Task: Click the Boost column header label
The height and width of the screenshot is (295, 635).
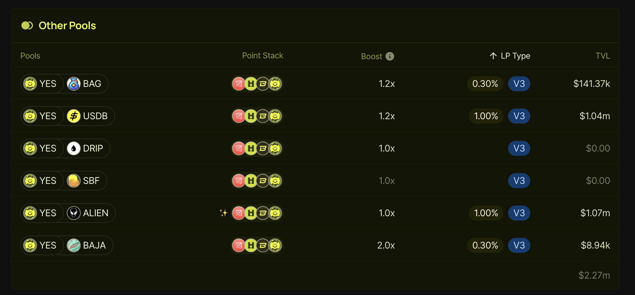Action: [x=372, y=56]
